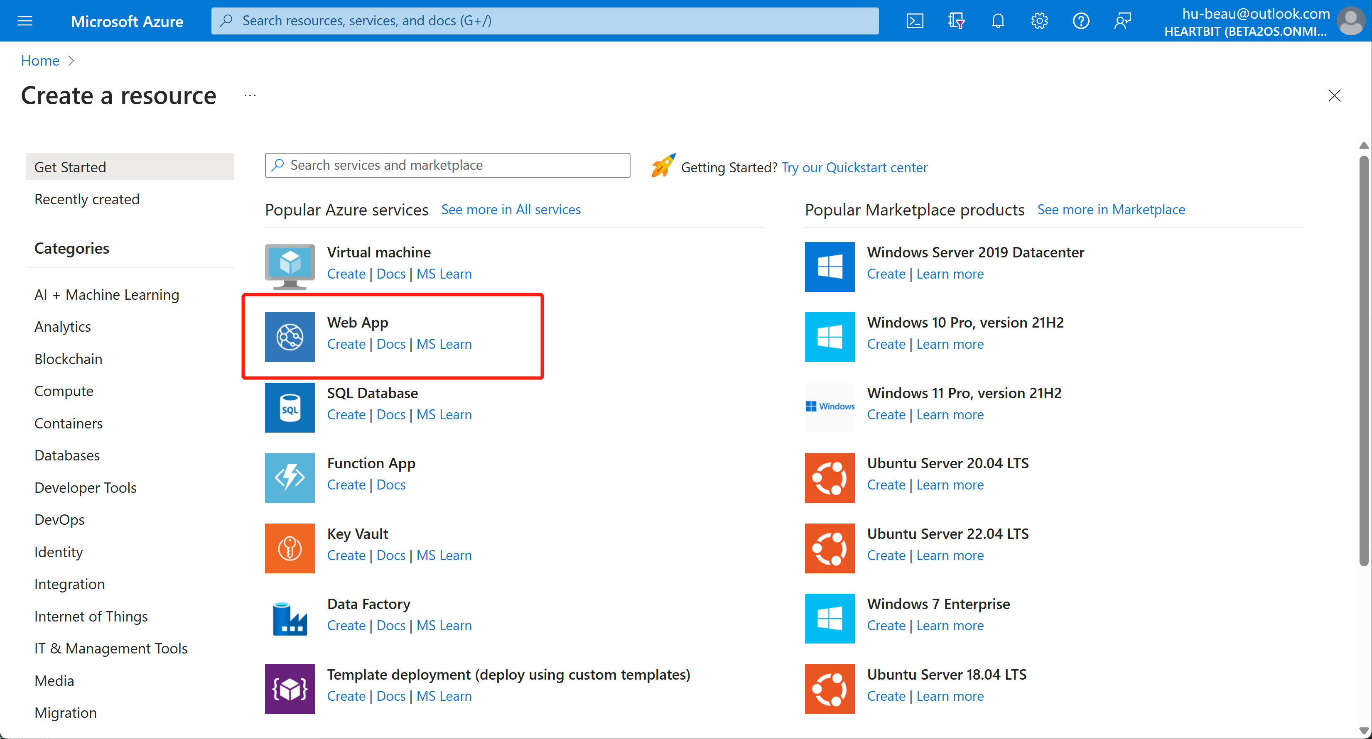1372x739 pixels.
Task: Click the Windows 10 Pro icon
Action: (x=829, y=337)
